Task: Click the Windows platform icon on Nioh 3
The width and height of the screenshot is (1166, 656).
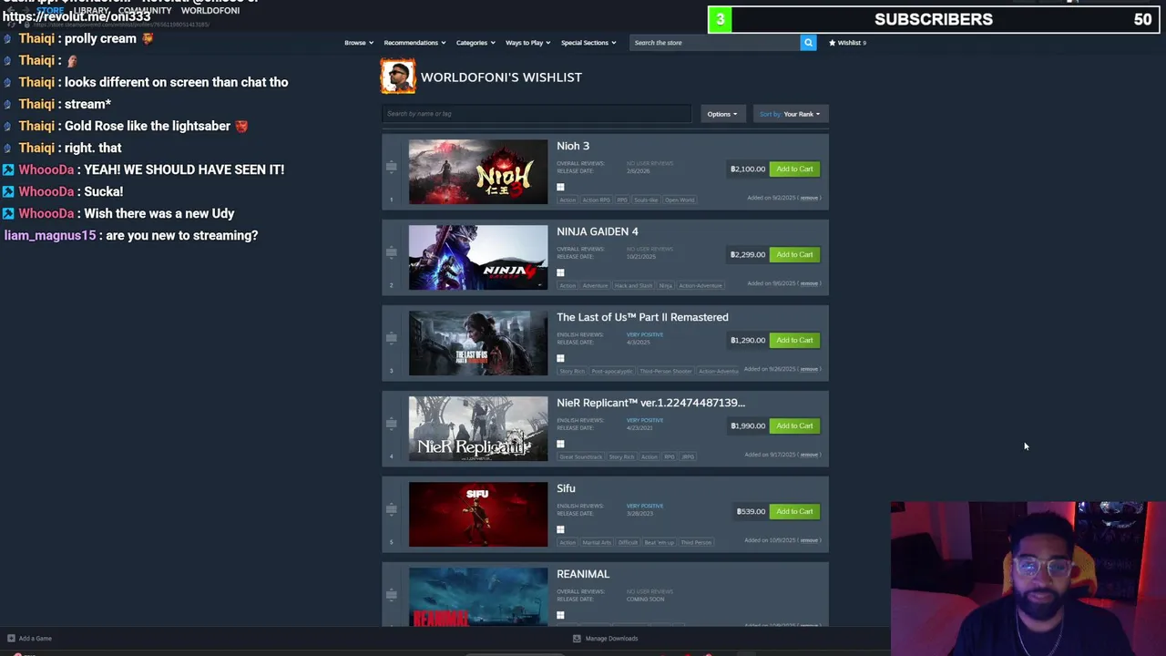Action: click(x=560, y=187)
